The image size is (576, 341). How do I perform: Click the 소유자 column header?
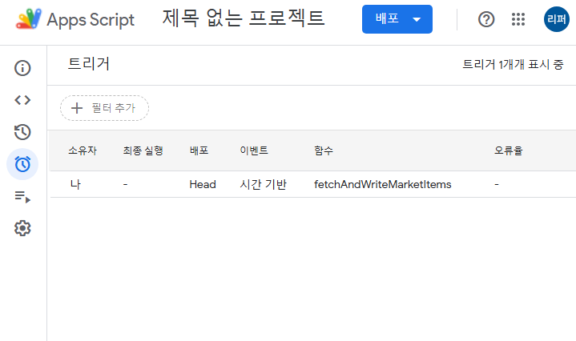pos(83,150)
